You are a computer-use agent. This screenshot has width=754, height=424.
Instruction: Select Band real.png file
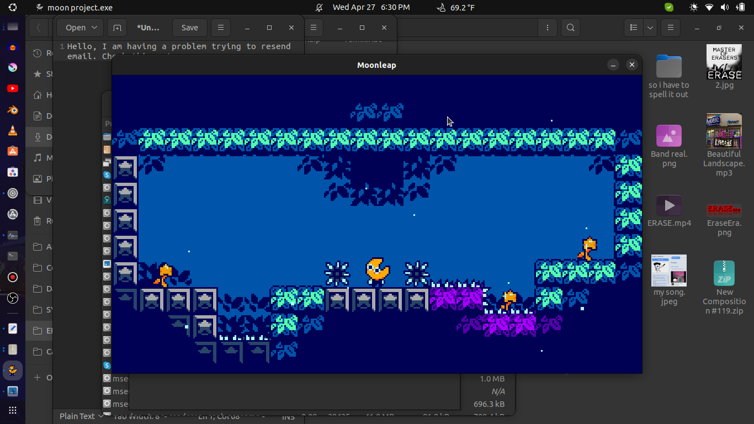click(x=669, y=146)
